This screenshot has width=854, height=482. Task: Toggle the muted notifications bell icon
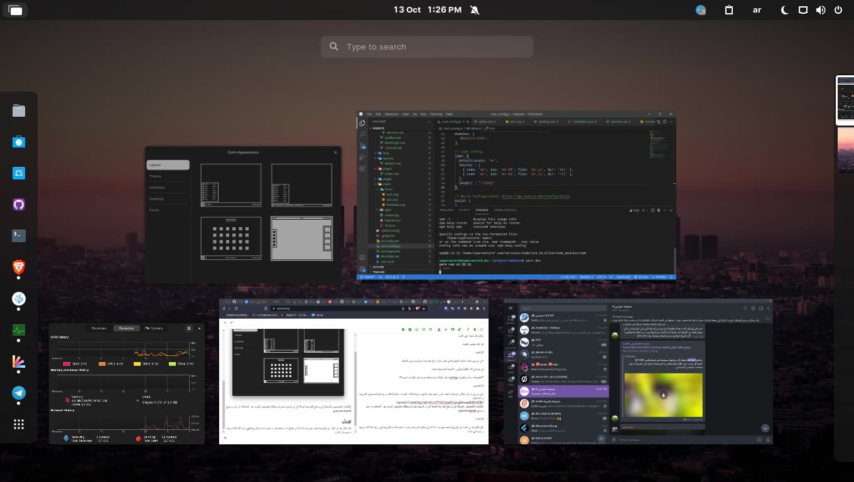[x=474, y=10]
